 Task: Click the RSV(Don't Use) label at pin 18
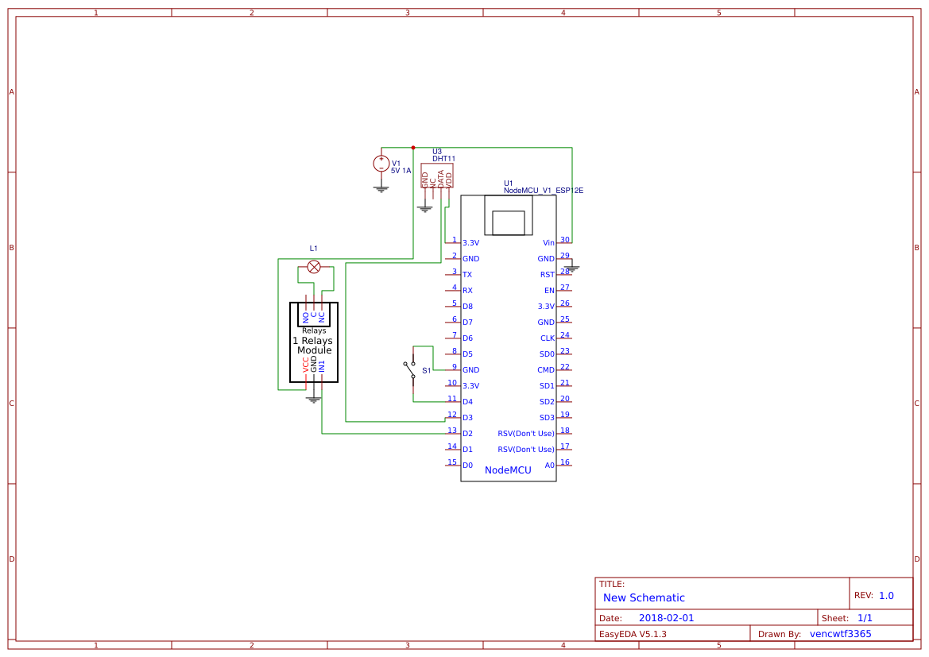526,434
